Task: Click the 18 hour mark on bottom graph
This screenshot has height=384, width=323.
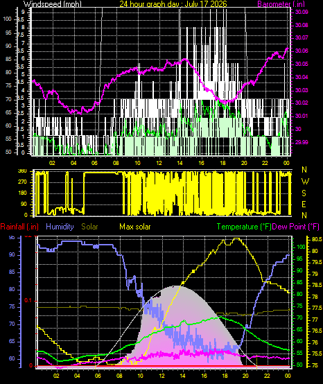Action: [225, 376]
